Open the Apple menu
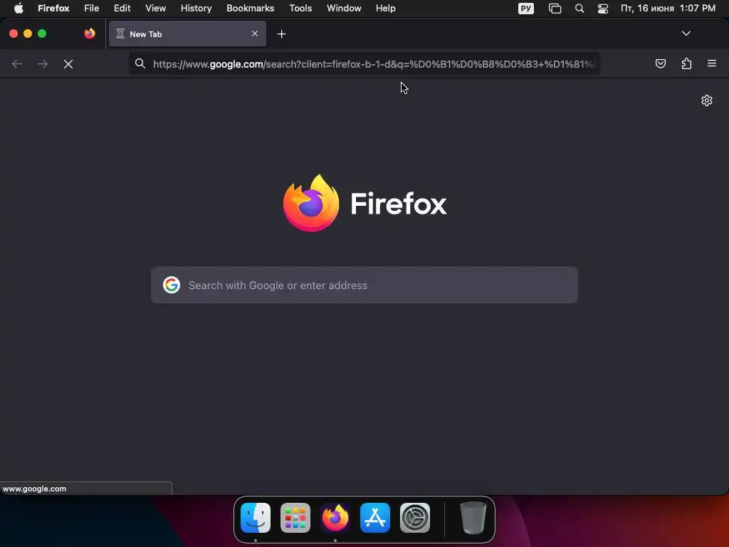Viewport: 729px width, 547px height. (x=19, y=9)
